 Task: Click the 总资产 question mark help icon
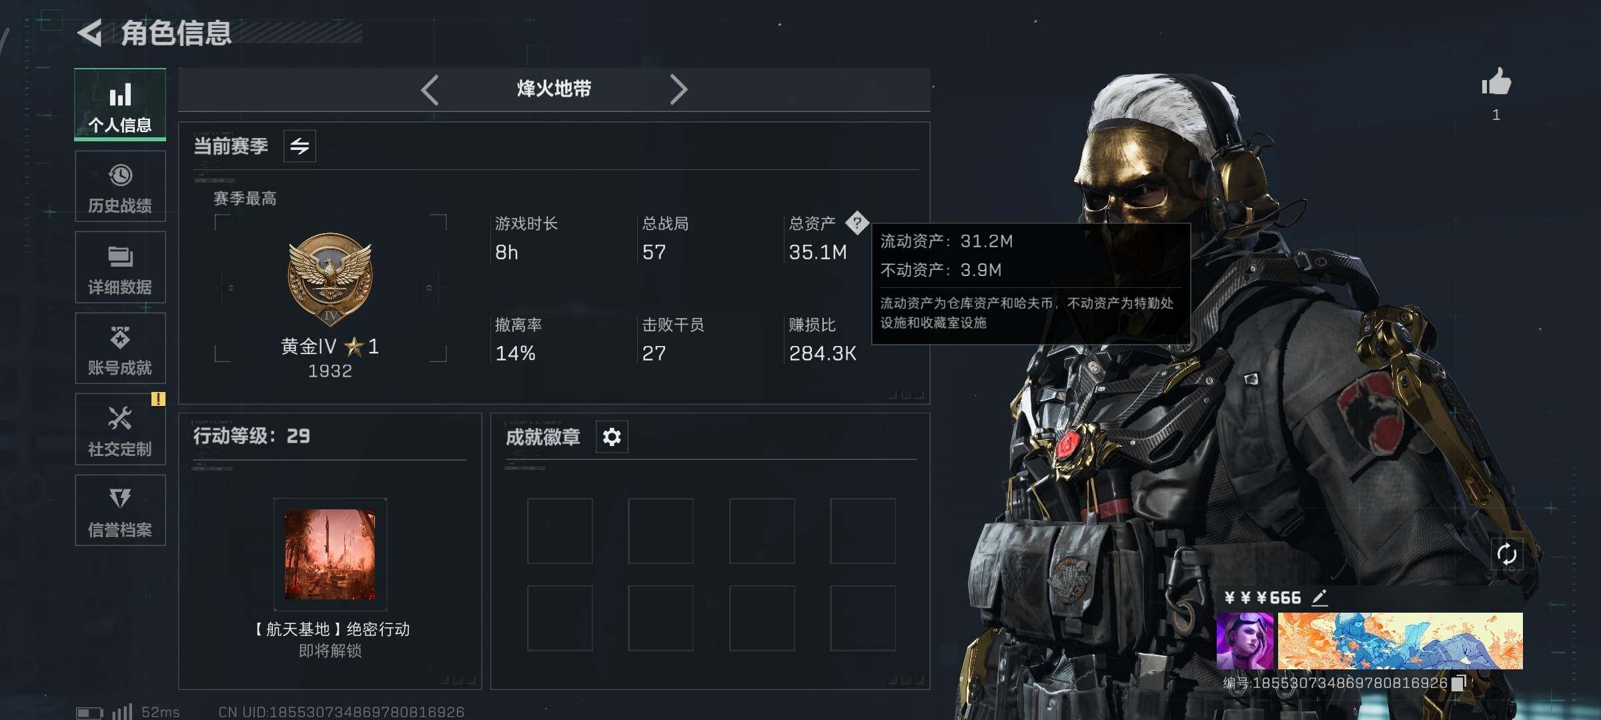[857, 223]
